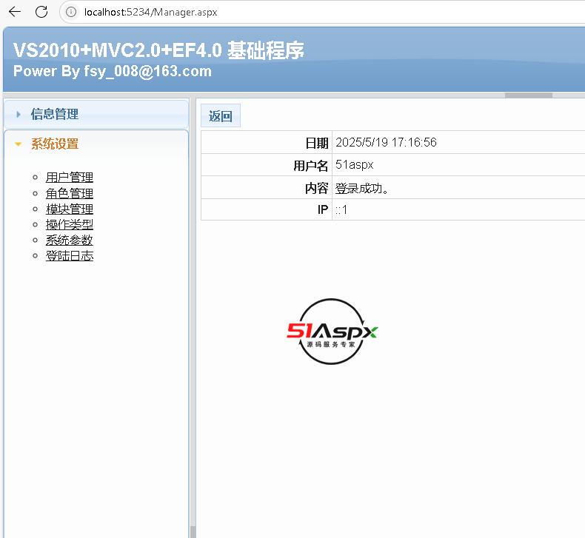Go to the 模块管理 link

(x=70, y=209)
